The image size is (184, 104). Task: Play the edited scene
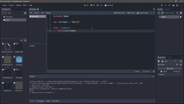pyautogui.click(x=173, y=5)
